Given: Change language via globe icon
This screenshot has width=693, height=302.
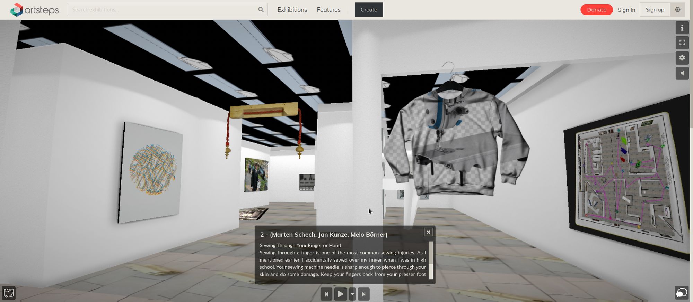Looking at the screenshot, I should point(677,10).
